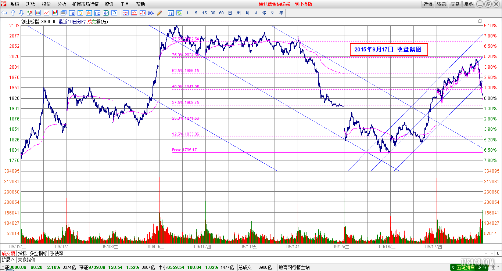Select the 60-minute period

pos(221,13)
